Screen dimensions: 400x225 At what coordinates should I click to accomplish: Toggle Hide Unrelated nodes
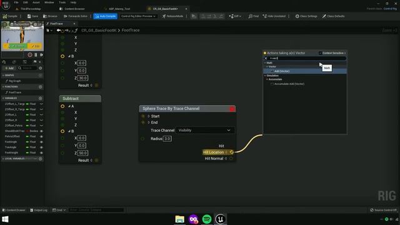click(274, 16)
